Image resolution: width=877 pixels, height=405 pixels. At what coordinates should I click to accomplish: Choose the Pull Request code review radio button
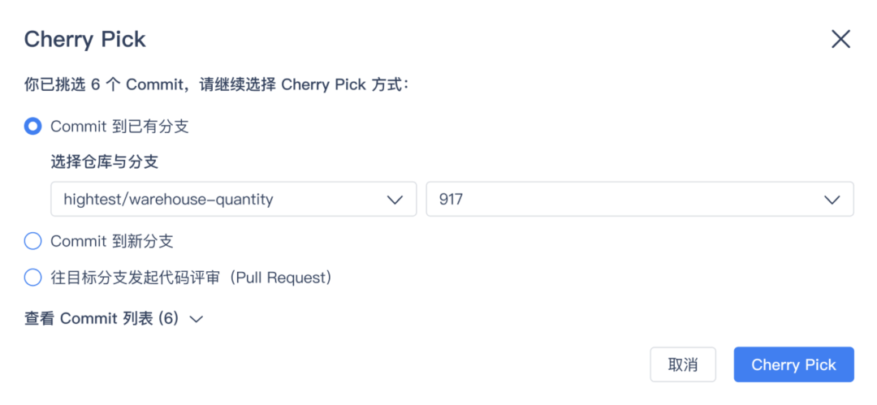pos(33,278)
